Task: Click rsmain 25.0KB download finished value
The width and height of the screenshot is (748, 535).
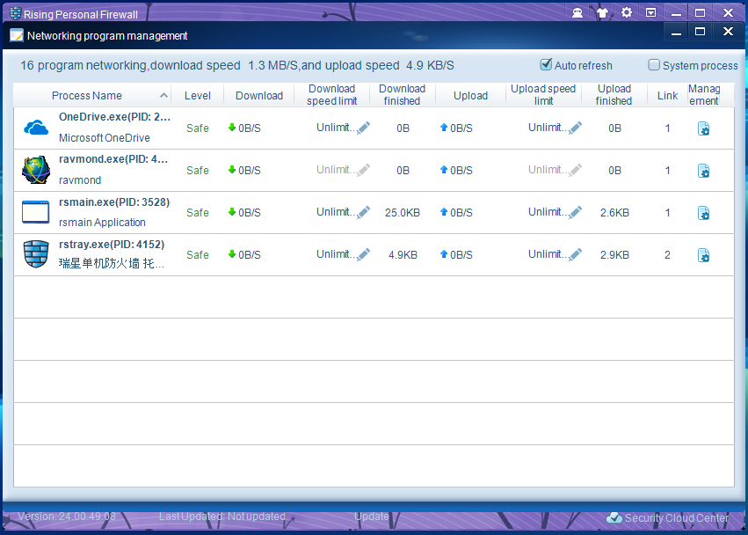Action: 403,213
